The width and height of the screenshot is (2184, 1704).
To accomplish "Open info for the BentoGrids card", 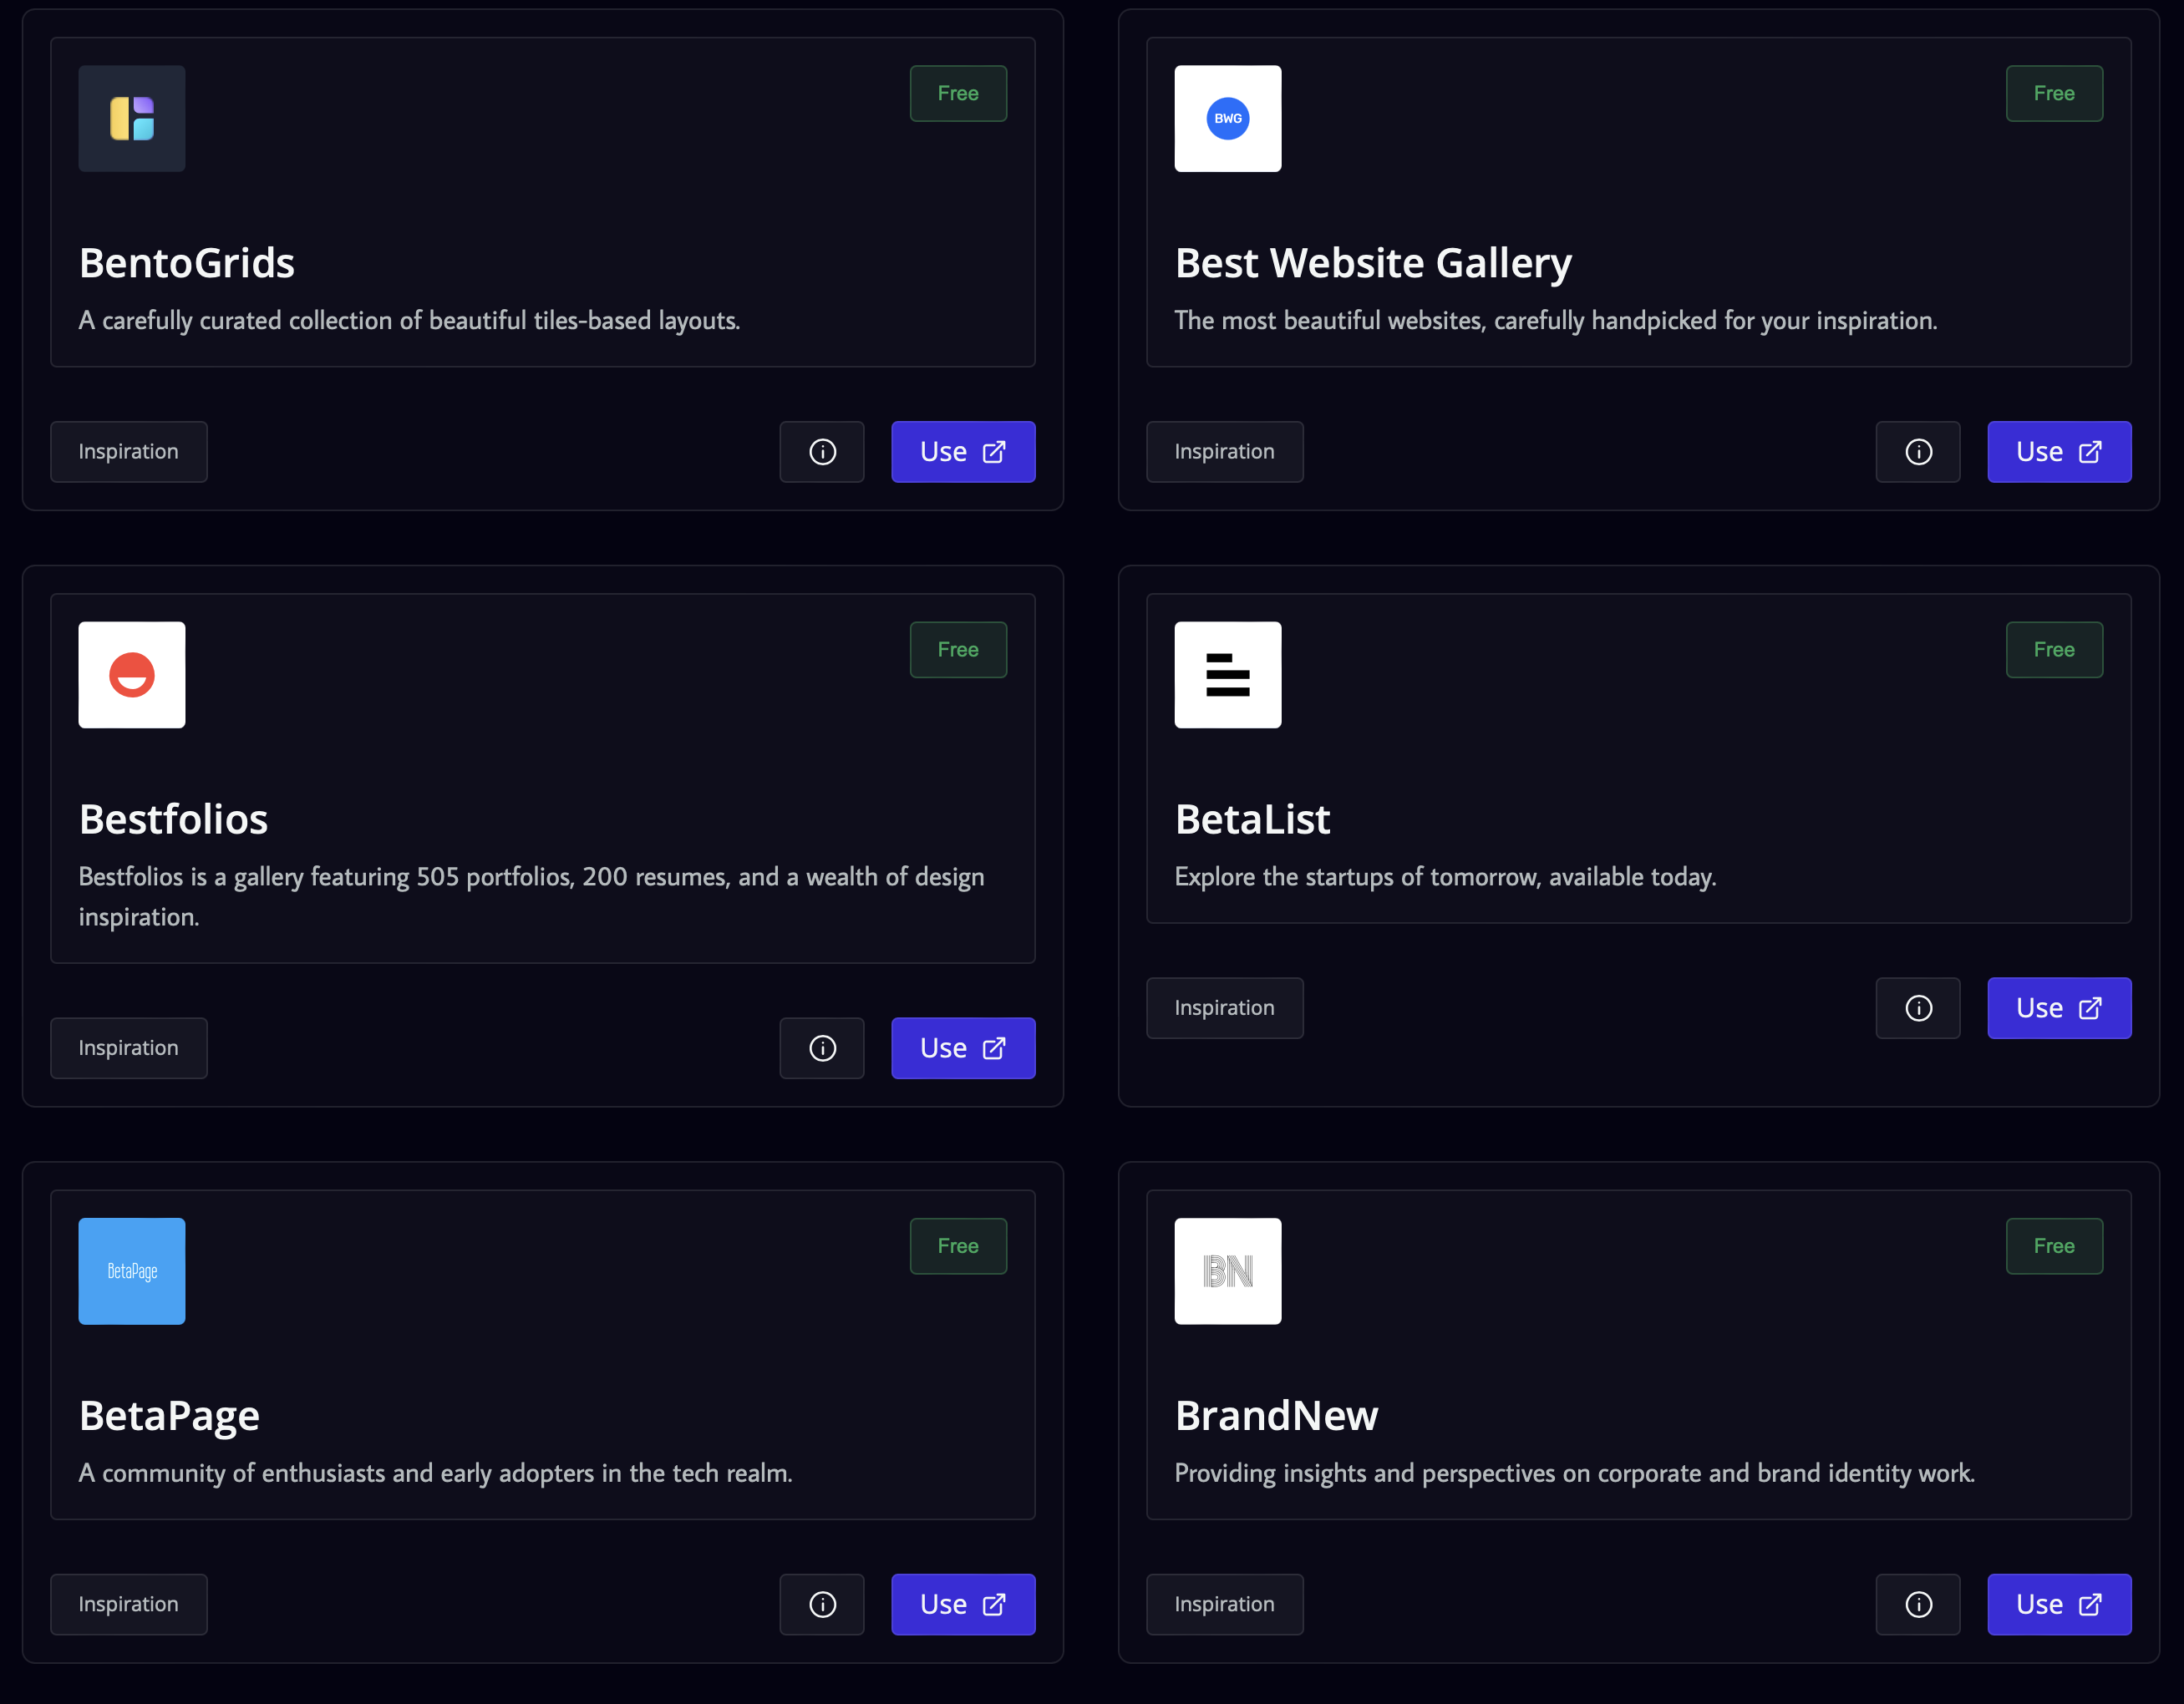I will click(822, 452).
